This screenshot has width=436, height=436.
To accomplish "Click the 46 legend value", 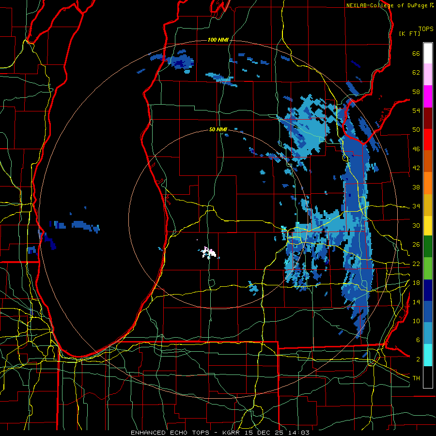I will click(416, 149).
